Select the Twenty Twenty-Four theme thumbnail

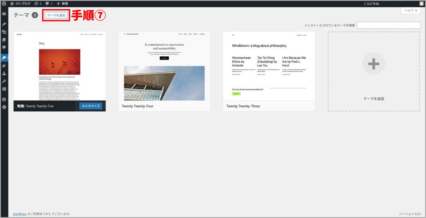pyautogui.click(x=164, y=66)
